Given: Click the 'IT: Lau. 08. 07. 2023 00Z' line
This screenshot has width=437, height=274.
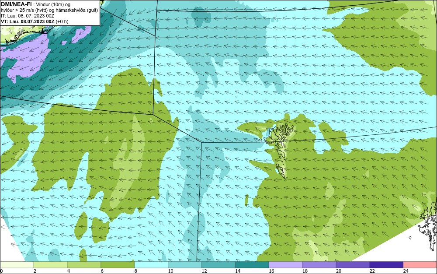Looking at the screenshot, I should 28,16.
